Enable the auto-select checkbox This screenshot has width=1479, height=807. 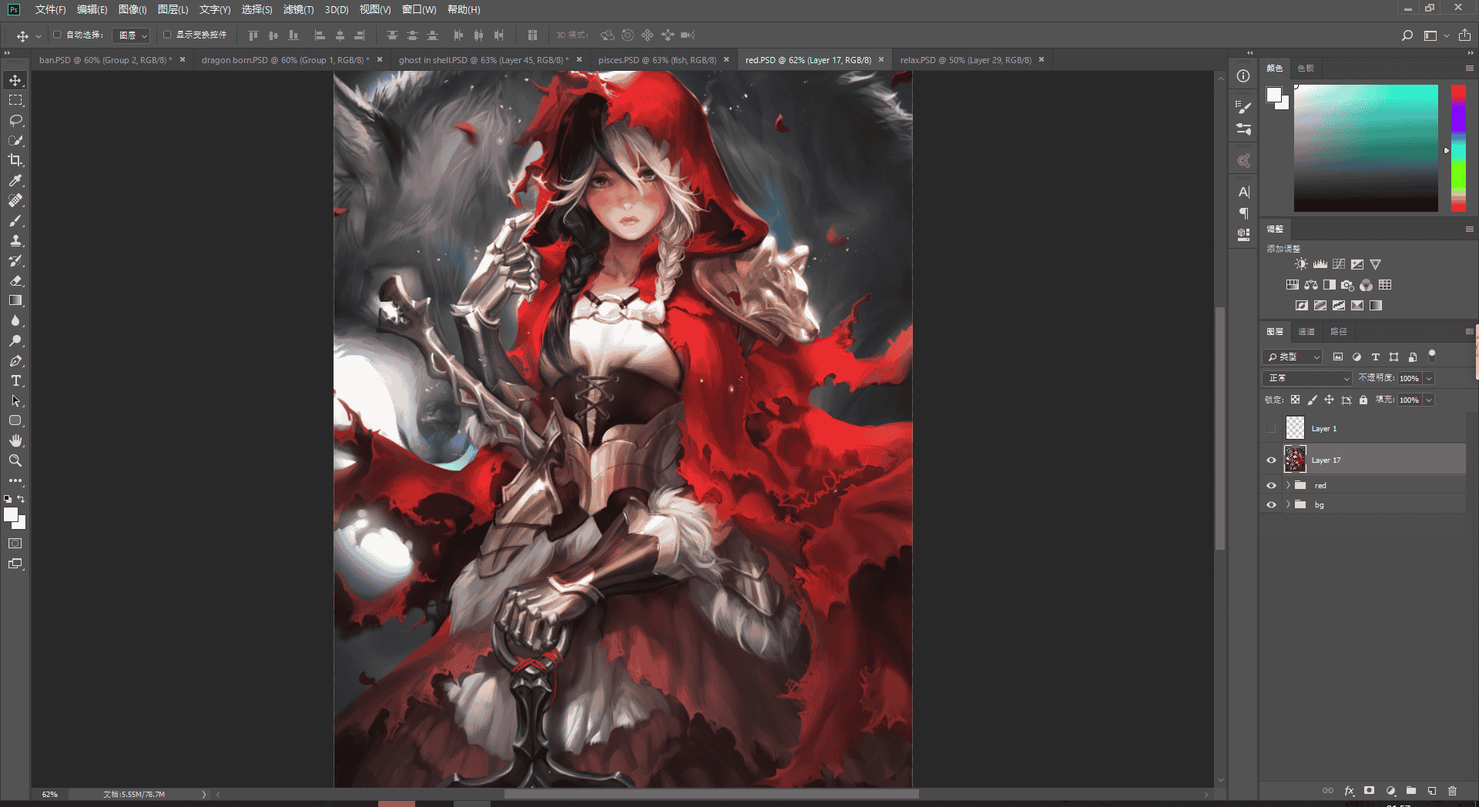[x=57, y=35]
